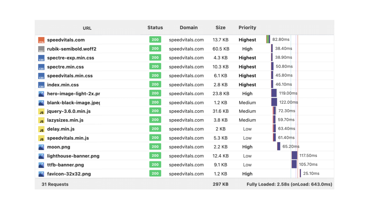Click the waterfall bar beside moon.png

[x=279, y=147]
